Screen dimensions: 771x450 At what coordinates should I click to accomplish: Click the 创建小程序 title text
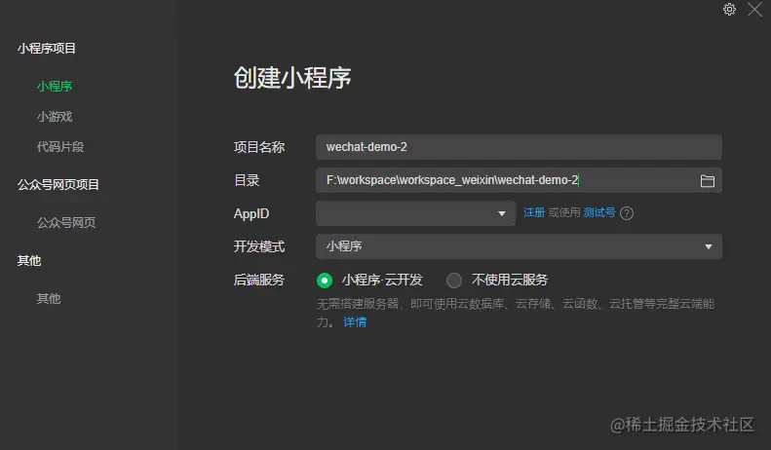coord(292,78)
